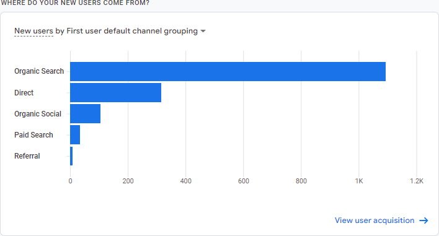Click the View user acquisition link
This screenshot has height=236, width=439.
[375, 221]
